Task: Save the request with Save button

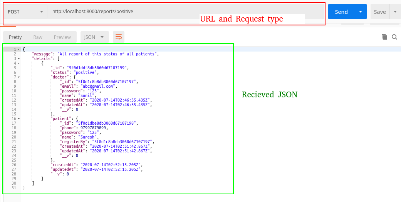Action: (380, 12)
